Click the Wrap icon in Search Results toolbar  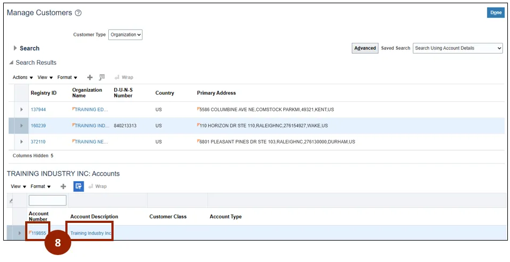click(124, 77)
